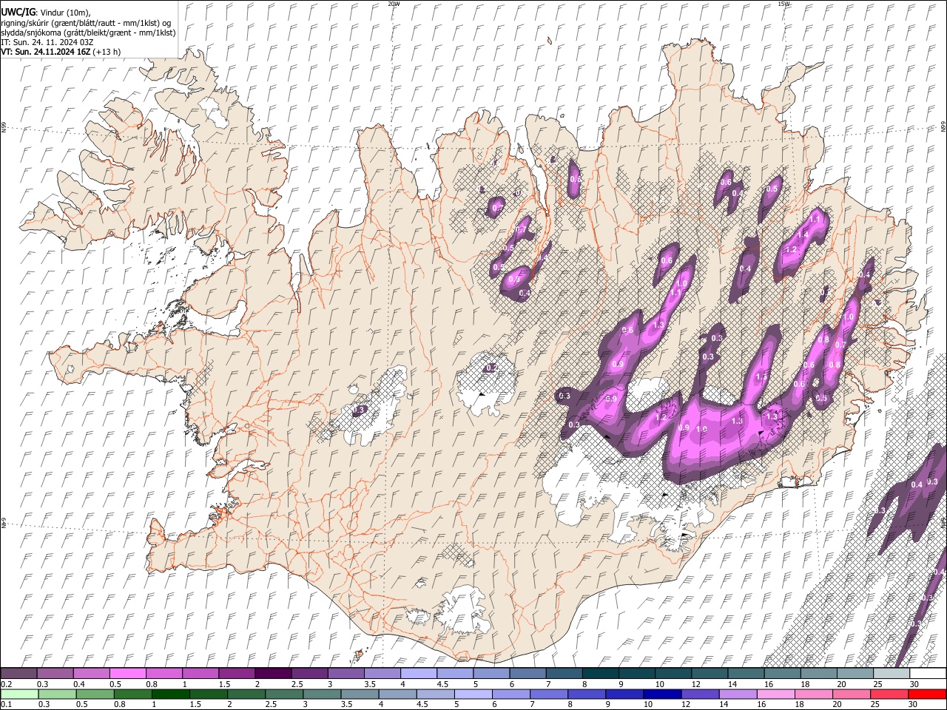Select snow legend swatch between 25 and 30

pos(892,674)
